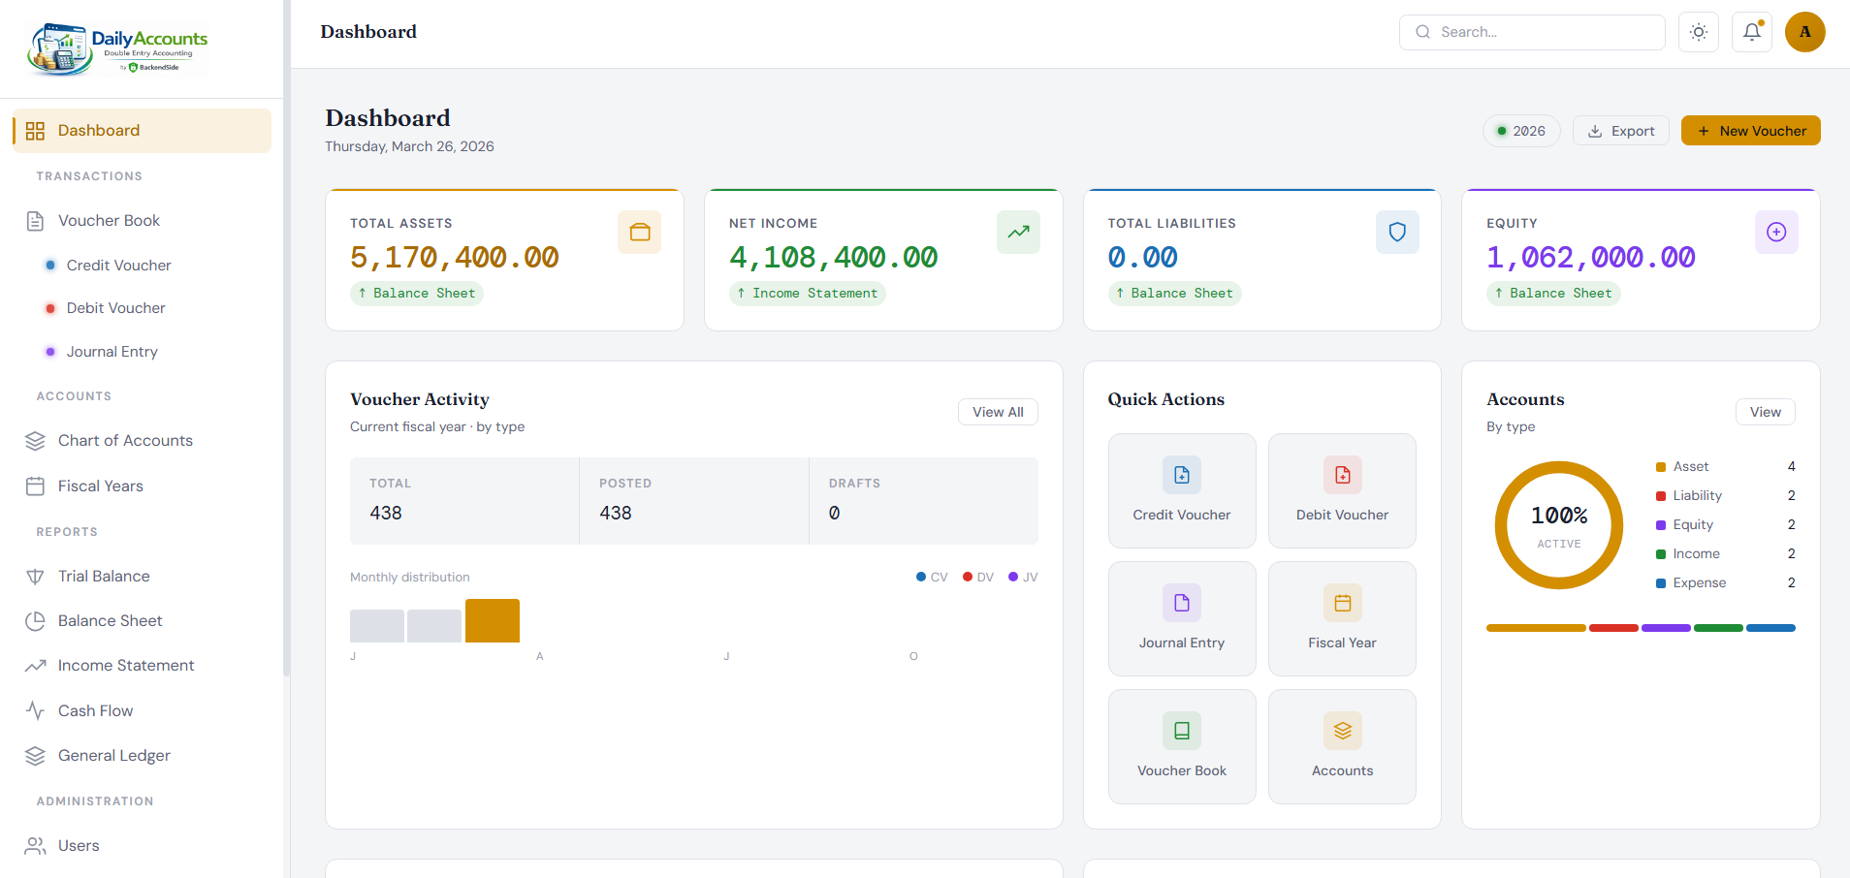
Task: Click the gold March bar in chart
Action: coord(493,621)
